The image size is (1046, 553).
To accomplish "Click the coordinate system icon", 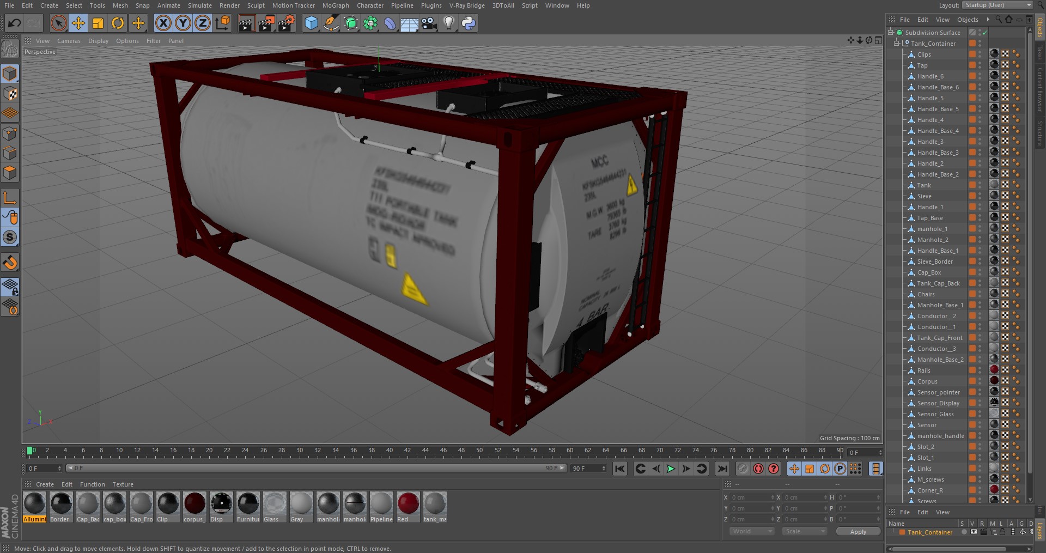I will (x=223, y=23).
